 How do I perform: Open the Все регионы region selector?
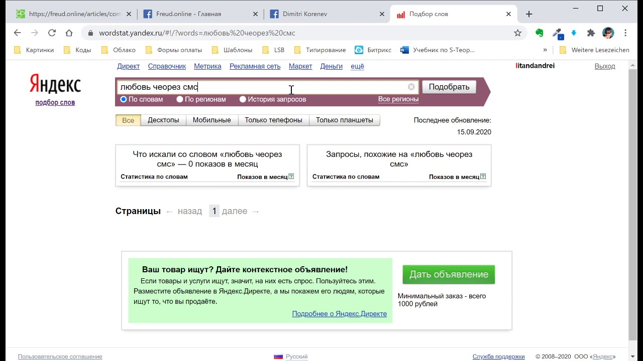[x=398, y=99]
